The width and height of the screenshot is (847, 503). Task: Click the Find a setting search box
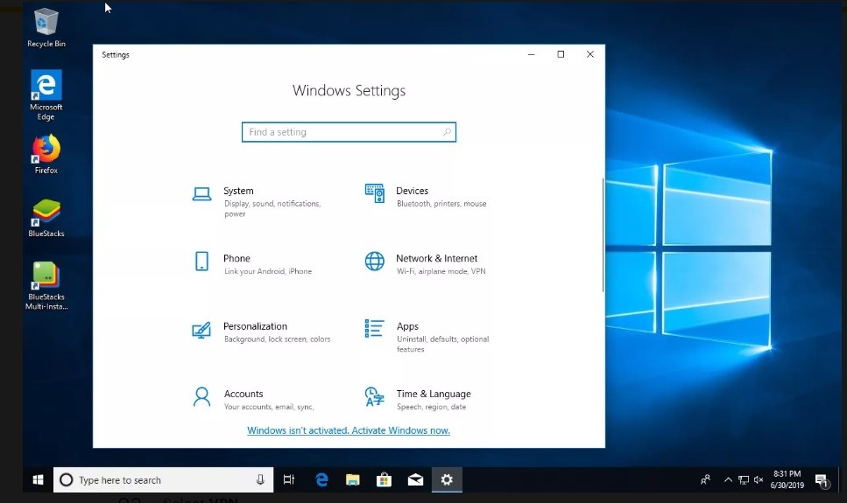tap(348, 132)
